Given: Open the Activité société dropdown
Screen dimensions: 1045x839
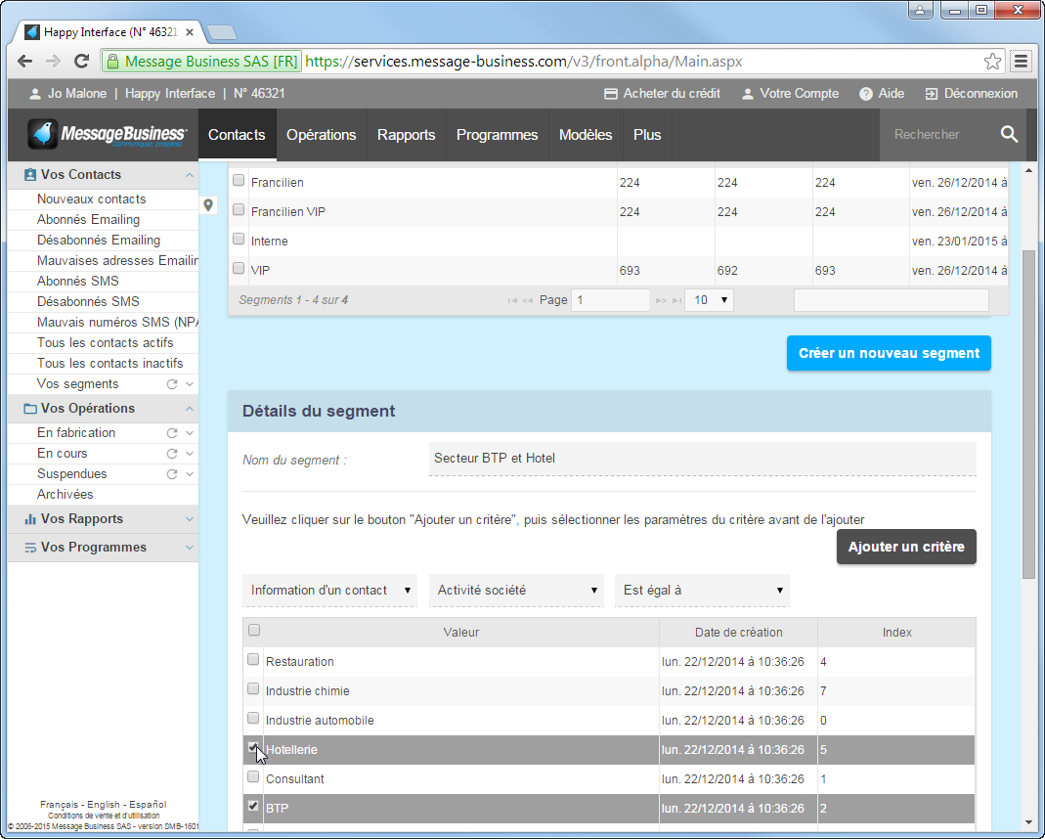Looking at the screenshot, I should [516, 590].
